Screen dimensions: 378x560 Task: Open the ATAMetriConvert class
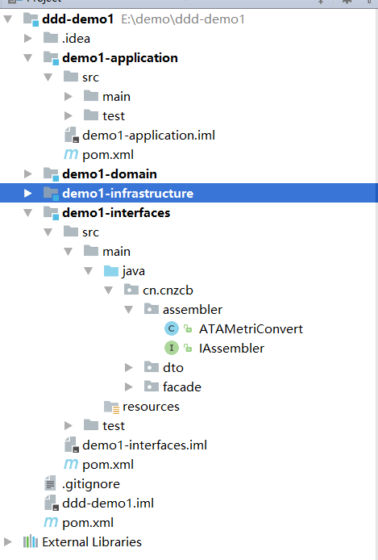point(251,329)
